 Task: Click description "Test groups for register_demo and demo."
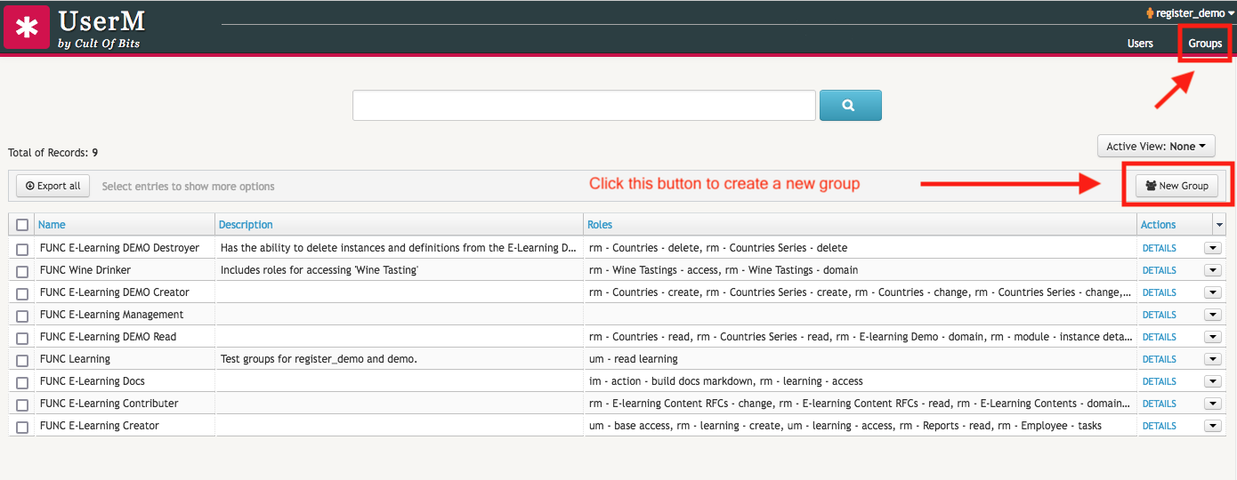(x=319, y=359)
